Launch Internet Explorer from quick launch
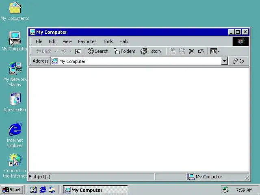The height and width of the screenshot is (195, 260). click(43, 190)
